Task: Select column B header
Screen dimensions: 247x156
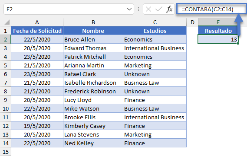Action: pos(93,22)
